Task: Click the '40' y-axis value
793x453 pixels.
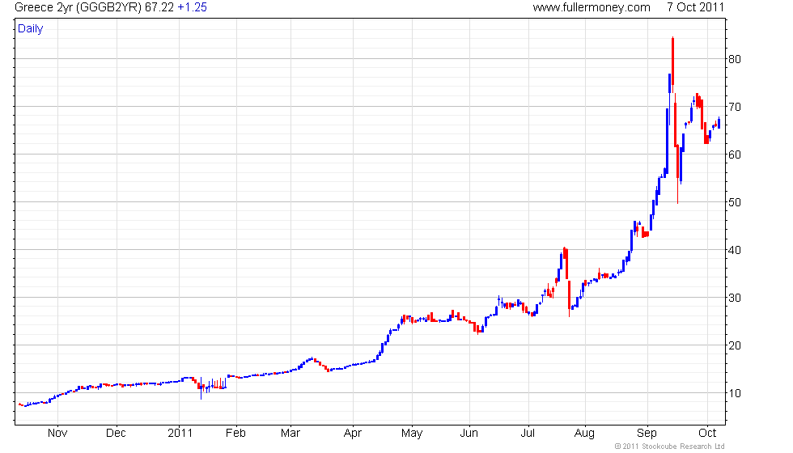Action: (x=735, y=250)
